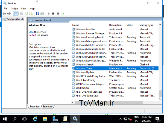Open the View menu
Image resolution: width=164 pixels, height=123 pixels.
pos(24,8)
